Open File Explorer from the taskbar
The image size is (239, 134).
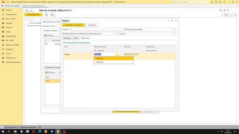(15, 131)
